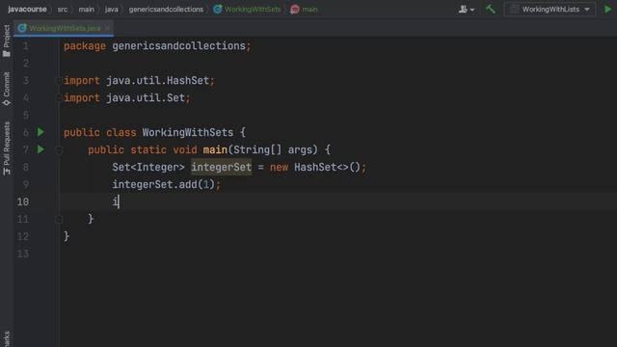Click the src breadcrumb
Viewport: 617px width, 347px height.
click(x=63, y=9)
